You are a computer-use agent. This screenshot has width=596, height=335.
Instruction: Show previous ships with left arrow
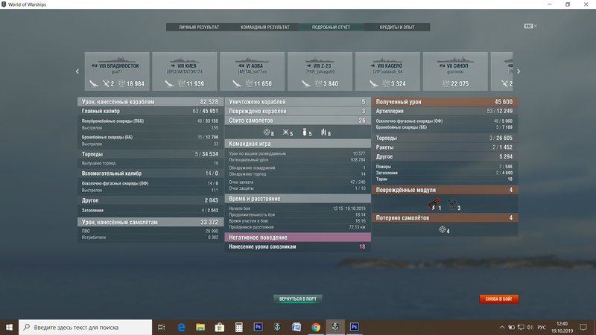pyautogui.click(x=77, y=71)
